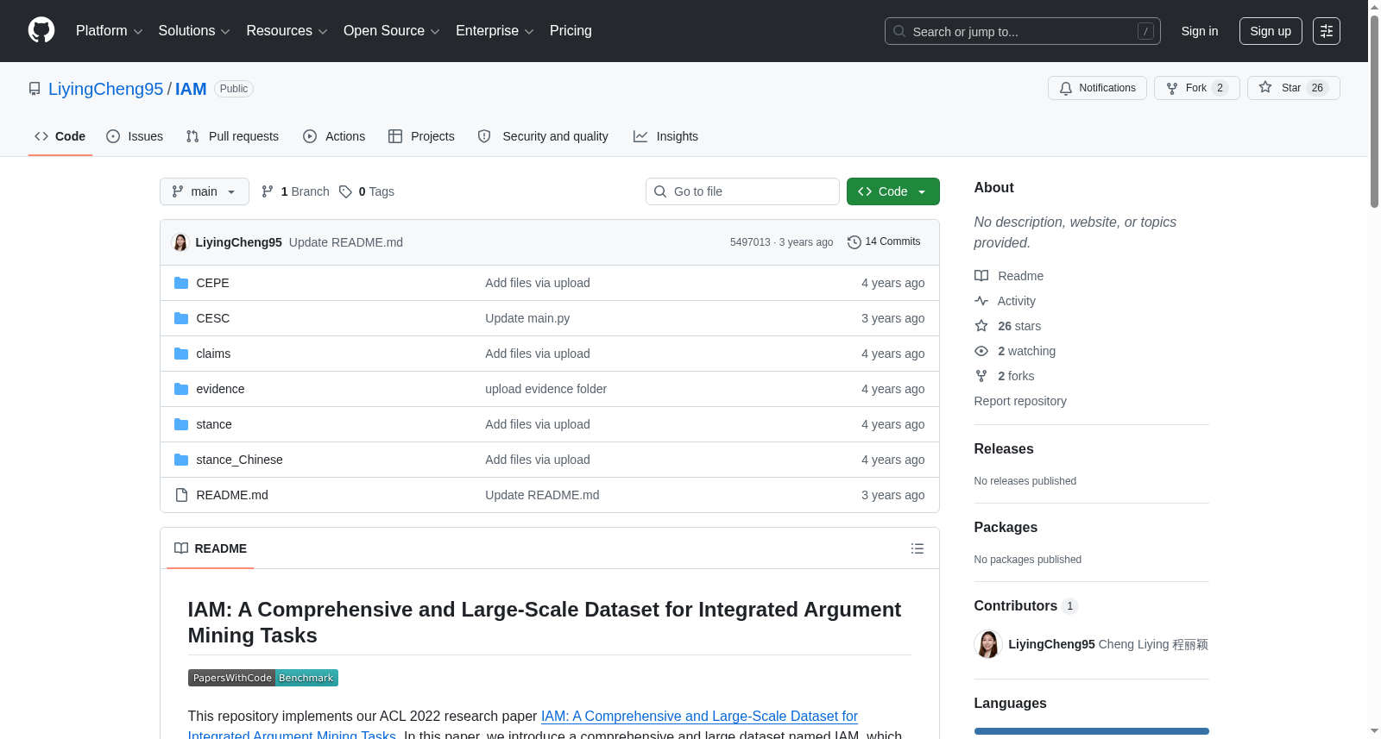Screen dimensions: 1381x739
Task: Click the Go to file search icon
Action: (660, 191)
